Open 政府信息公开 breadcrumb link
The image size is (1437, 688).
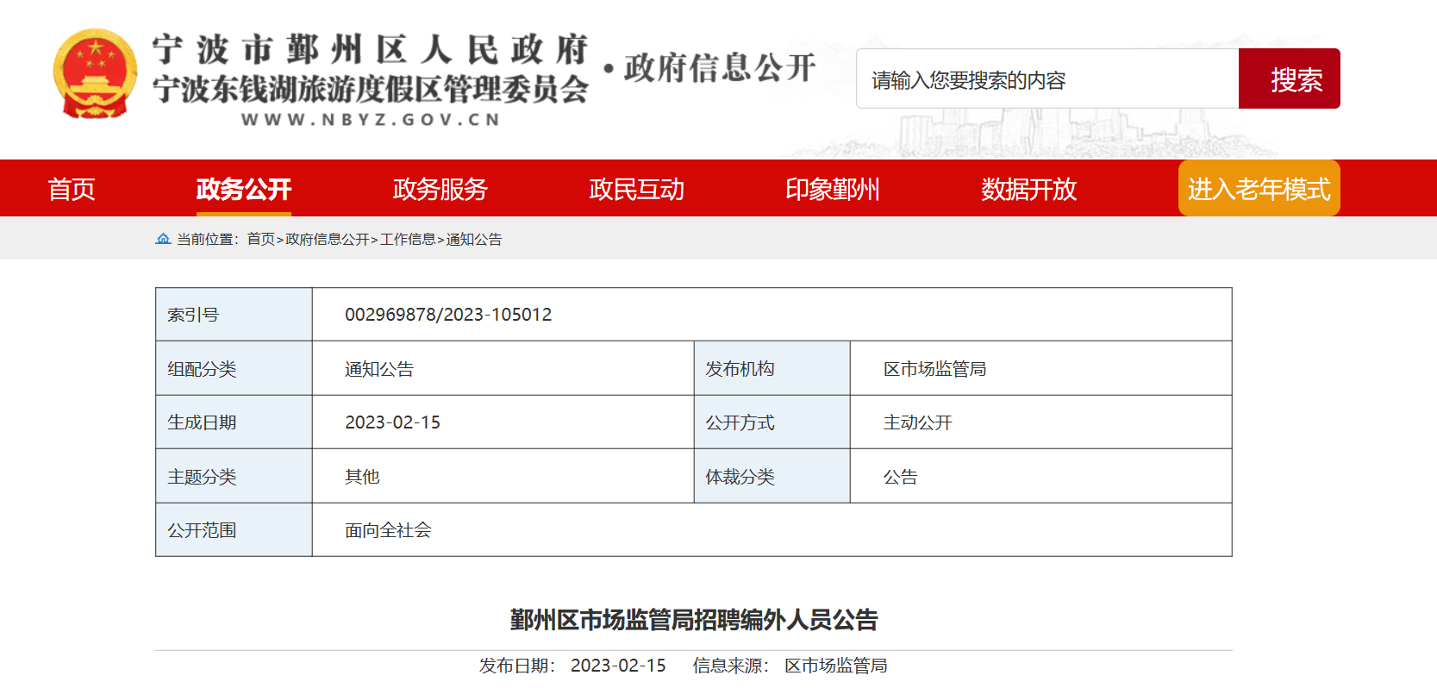tap(328, 239)
